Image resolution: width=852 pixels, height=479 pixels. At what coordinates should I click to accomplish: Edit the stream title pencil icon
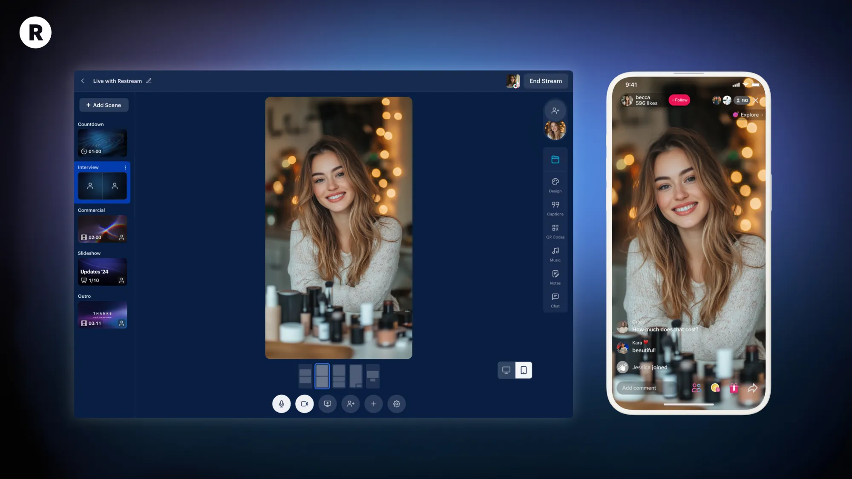(x=149, y=81)
